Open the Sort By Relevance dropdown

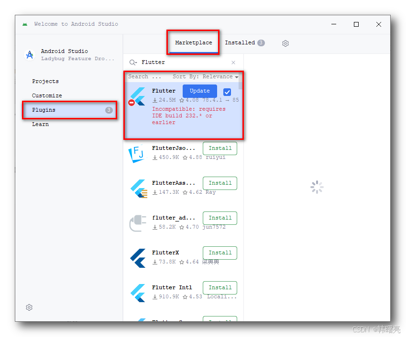click(205, 76)
